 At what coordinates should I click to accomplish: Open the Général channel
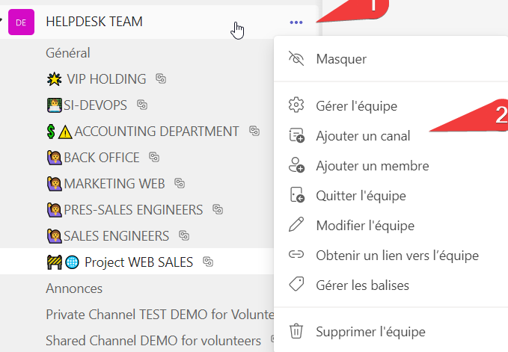click(68, 53)
